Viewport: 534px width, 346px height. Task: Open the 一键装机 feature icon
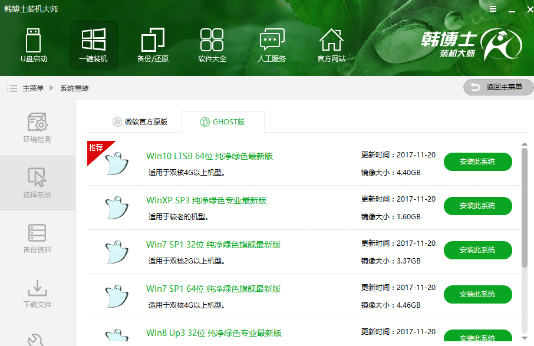tap(93, 45)
